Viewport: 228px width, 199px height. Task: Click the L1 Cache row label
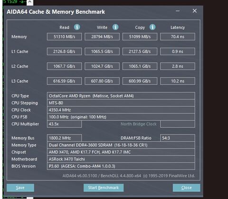point(20,51)
